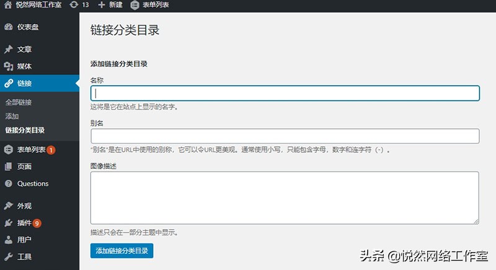The height and width of the screenshot is (270, 496).
Task: Click the orange 9 plugin update badge
Action: (x=37, y=224)
